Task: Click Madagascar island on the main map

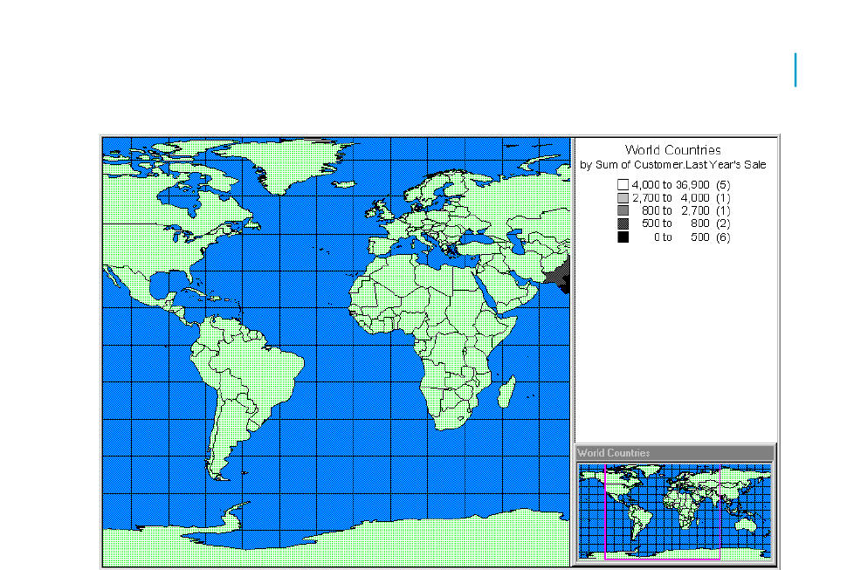Action: coord(506,391)
